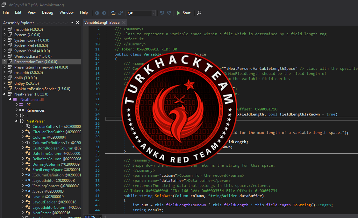Collapse the NeatParser namespace node
The height and width of the screenshot is (218, 358).
pyautogui.click(x=16, y=121)
